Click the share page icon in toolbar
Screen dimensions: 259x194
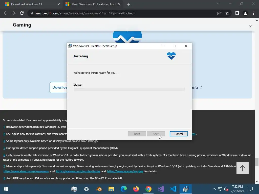coord(219,13)
